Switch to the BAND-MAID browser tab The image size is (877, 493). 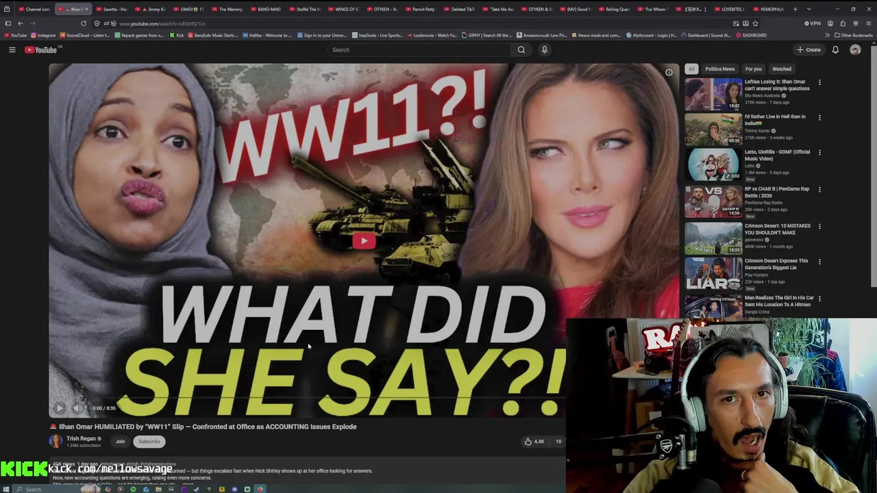pyautogui.click(x=266, y=9)
